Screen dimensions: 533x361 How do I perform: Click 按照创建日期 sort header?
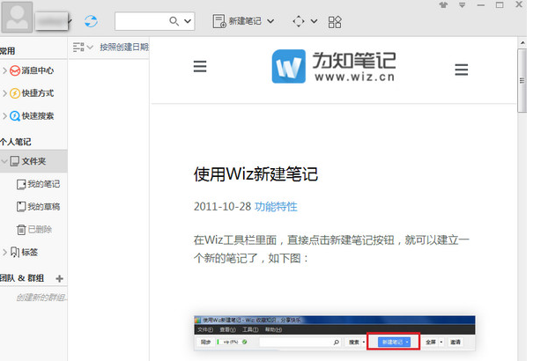[124, 47]
